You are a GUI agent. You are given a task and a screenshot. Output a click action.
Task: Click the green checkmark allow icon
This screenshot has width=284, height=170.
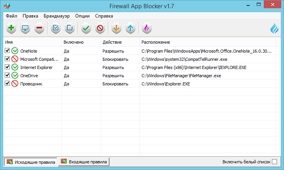[86, 28]
